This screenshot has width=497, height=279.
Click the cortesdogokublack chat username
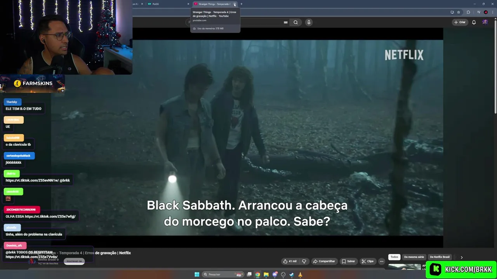[19, 156]
